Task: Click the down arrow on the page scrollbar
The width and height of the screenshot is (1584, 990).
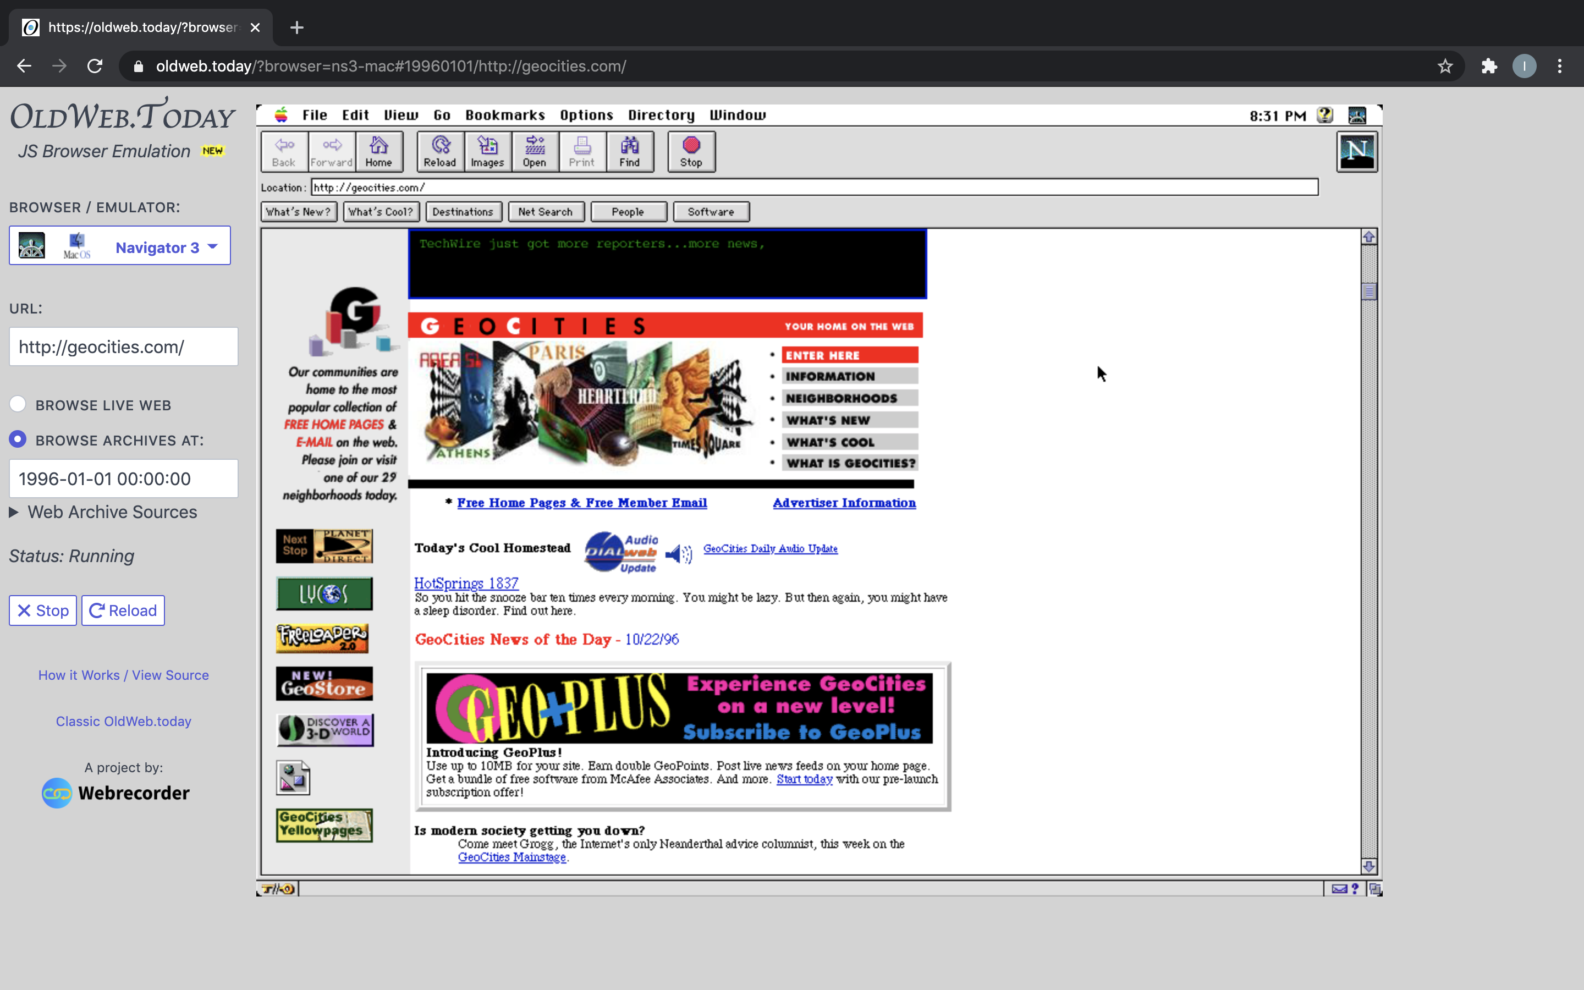Action: tap(1369, 867)
